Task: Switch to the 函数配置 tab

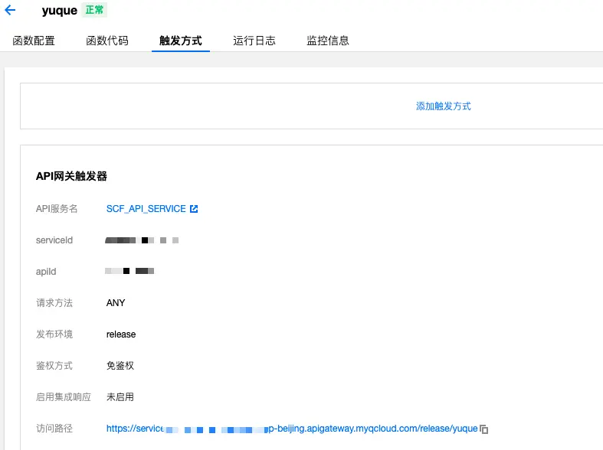Action: (34, 41)
